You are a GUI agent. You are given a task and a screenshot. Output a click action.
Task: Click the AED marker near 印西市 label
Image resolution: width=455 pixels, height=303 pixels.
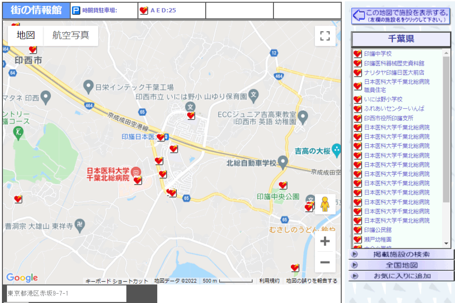(x=32, y=49)
